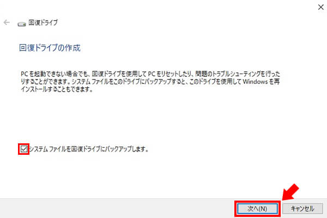Click the 回復ドライブ window title text
Screen dimensions: 327x218
point(43,22)
